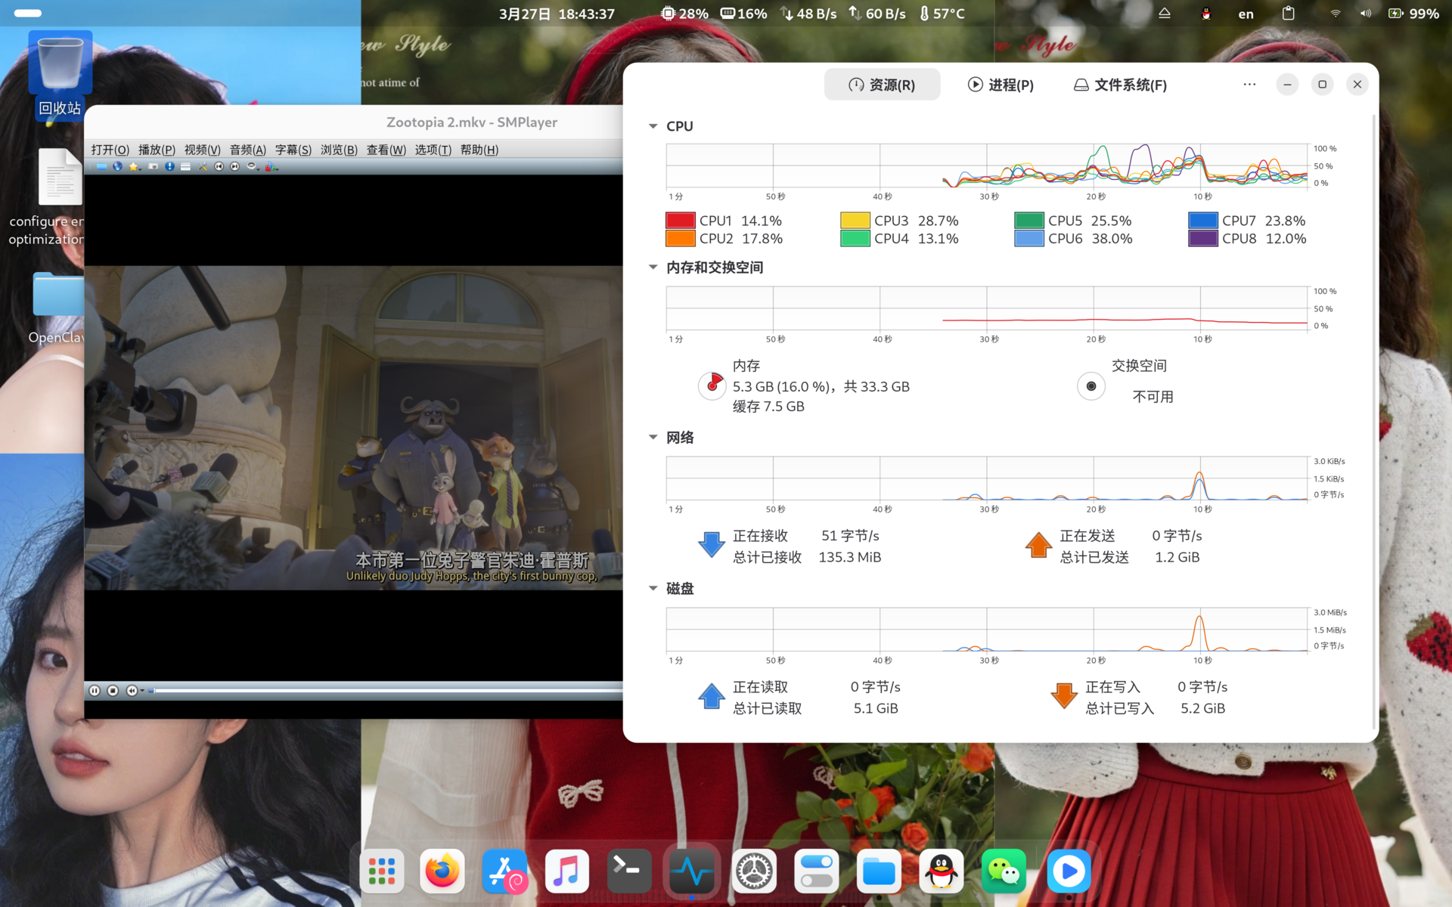Screen dimensions: 1452x907
Task: Open the system monitor overflow menu
Action: [1249, 84]
